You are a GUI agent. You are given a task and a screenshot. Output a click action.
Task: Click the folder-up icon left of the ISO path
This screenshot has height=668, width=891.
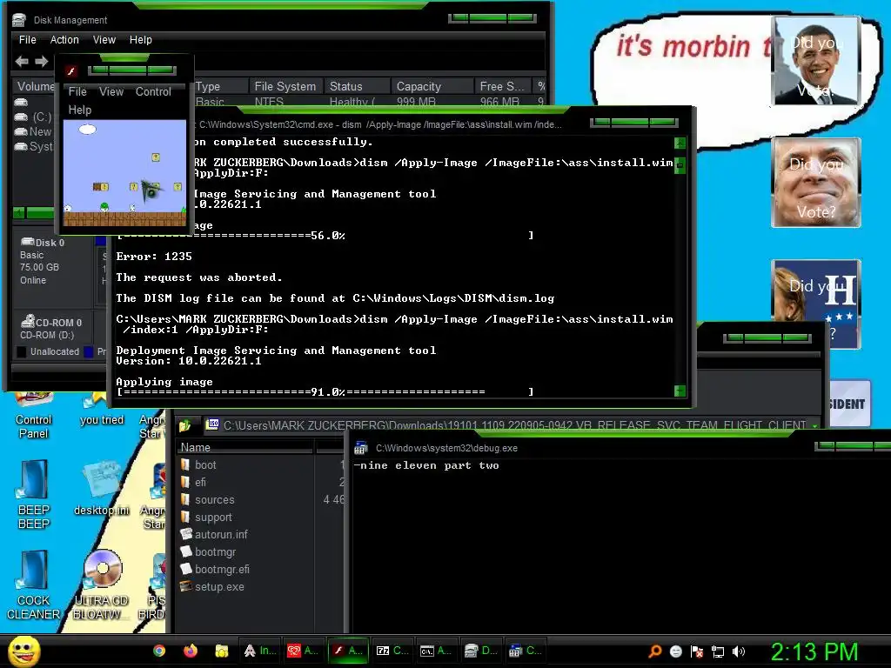click(x=184, y=424)
